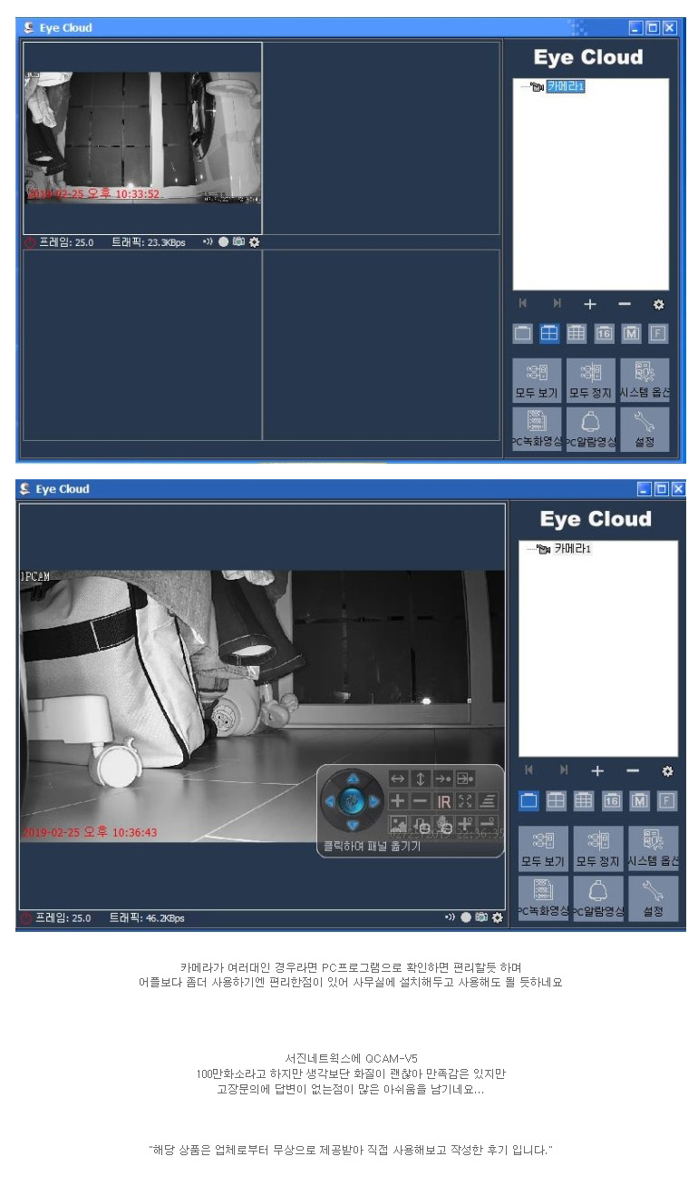Choose the 16-channel layout in bottom window
This screenshot has height=1186, width=698.
(x=612, y=799)
